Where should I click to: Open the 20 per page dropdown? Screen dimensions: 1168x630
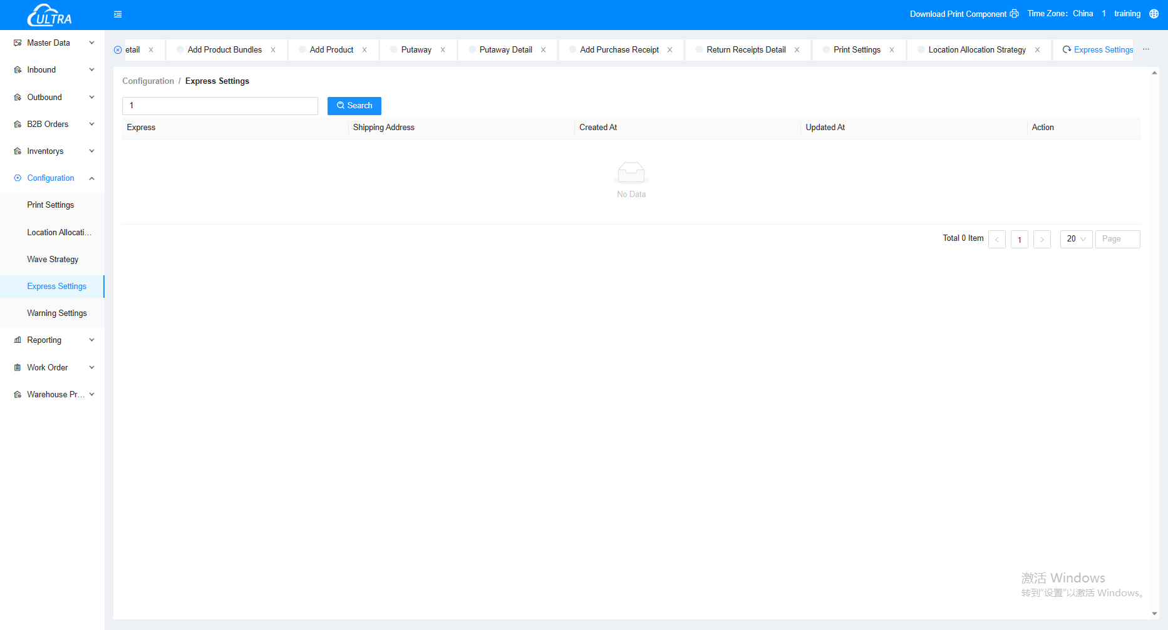click(x=1076, y=239)
